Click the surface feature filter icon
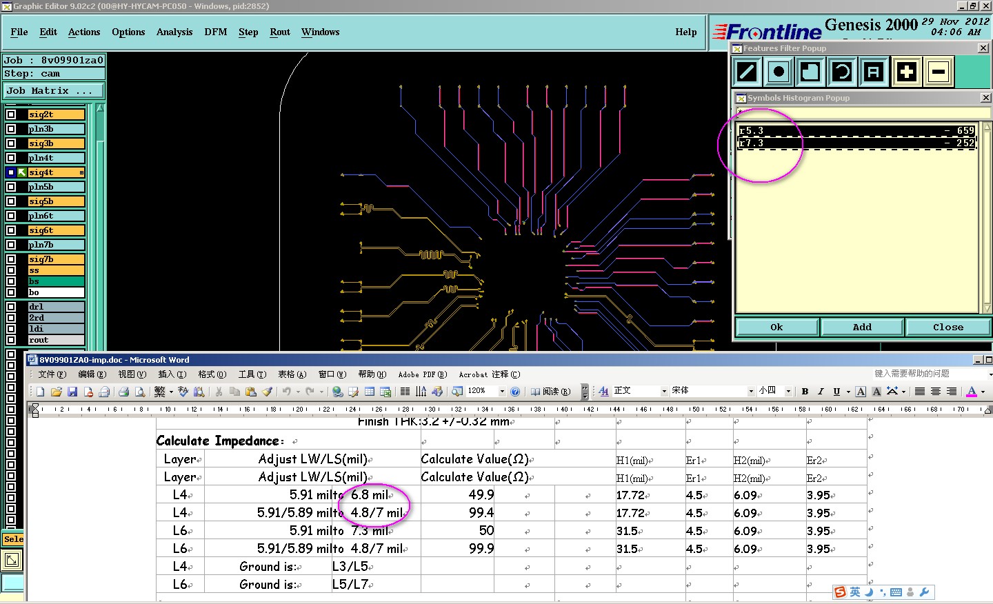 click(810, 72)
